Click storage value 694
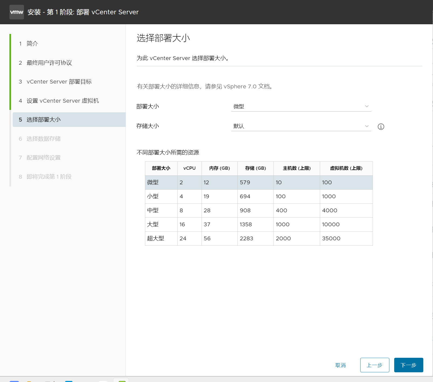This screenshot has height=382, width=433. click(x=245, y=196)
